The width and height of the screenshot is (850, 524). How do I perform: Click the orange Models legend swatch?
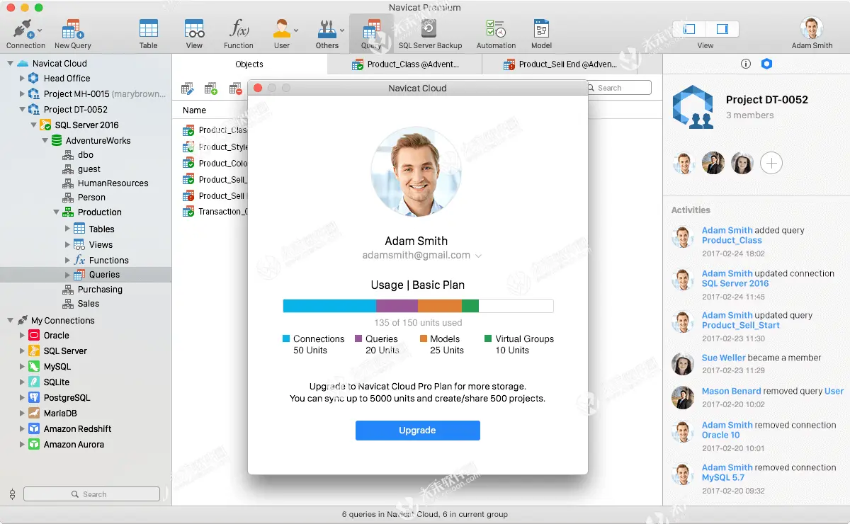click(x=424, y=339)
